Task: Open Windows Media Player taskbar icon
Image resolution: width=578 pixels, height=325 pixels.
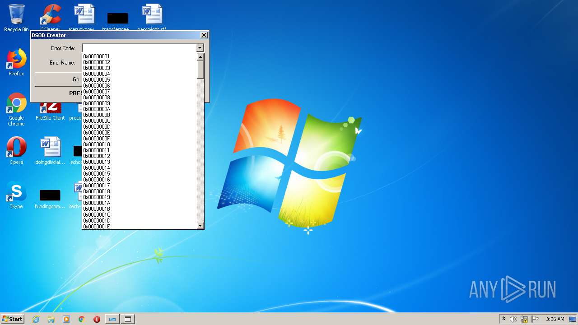Action: [x=66, y=319]
